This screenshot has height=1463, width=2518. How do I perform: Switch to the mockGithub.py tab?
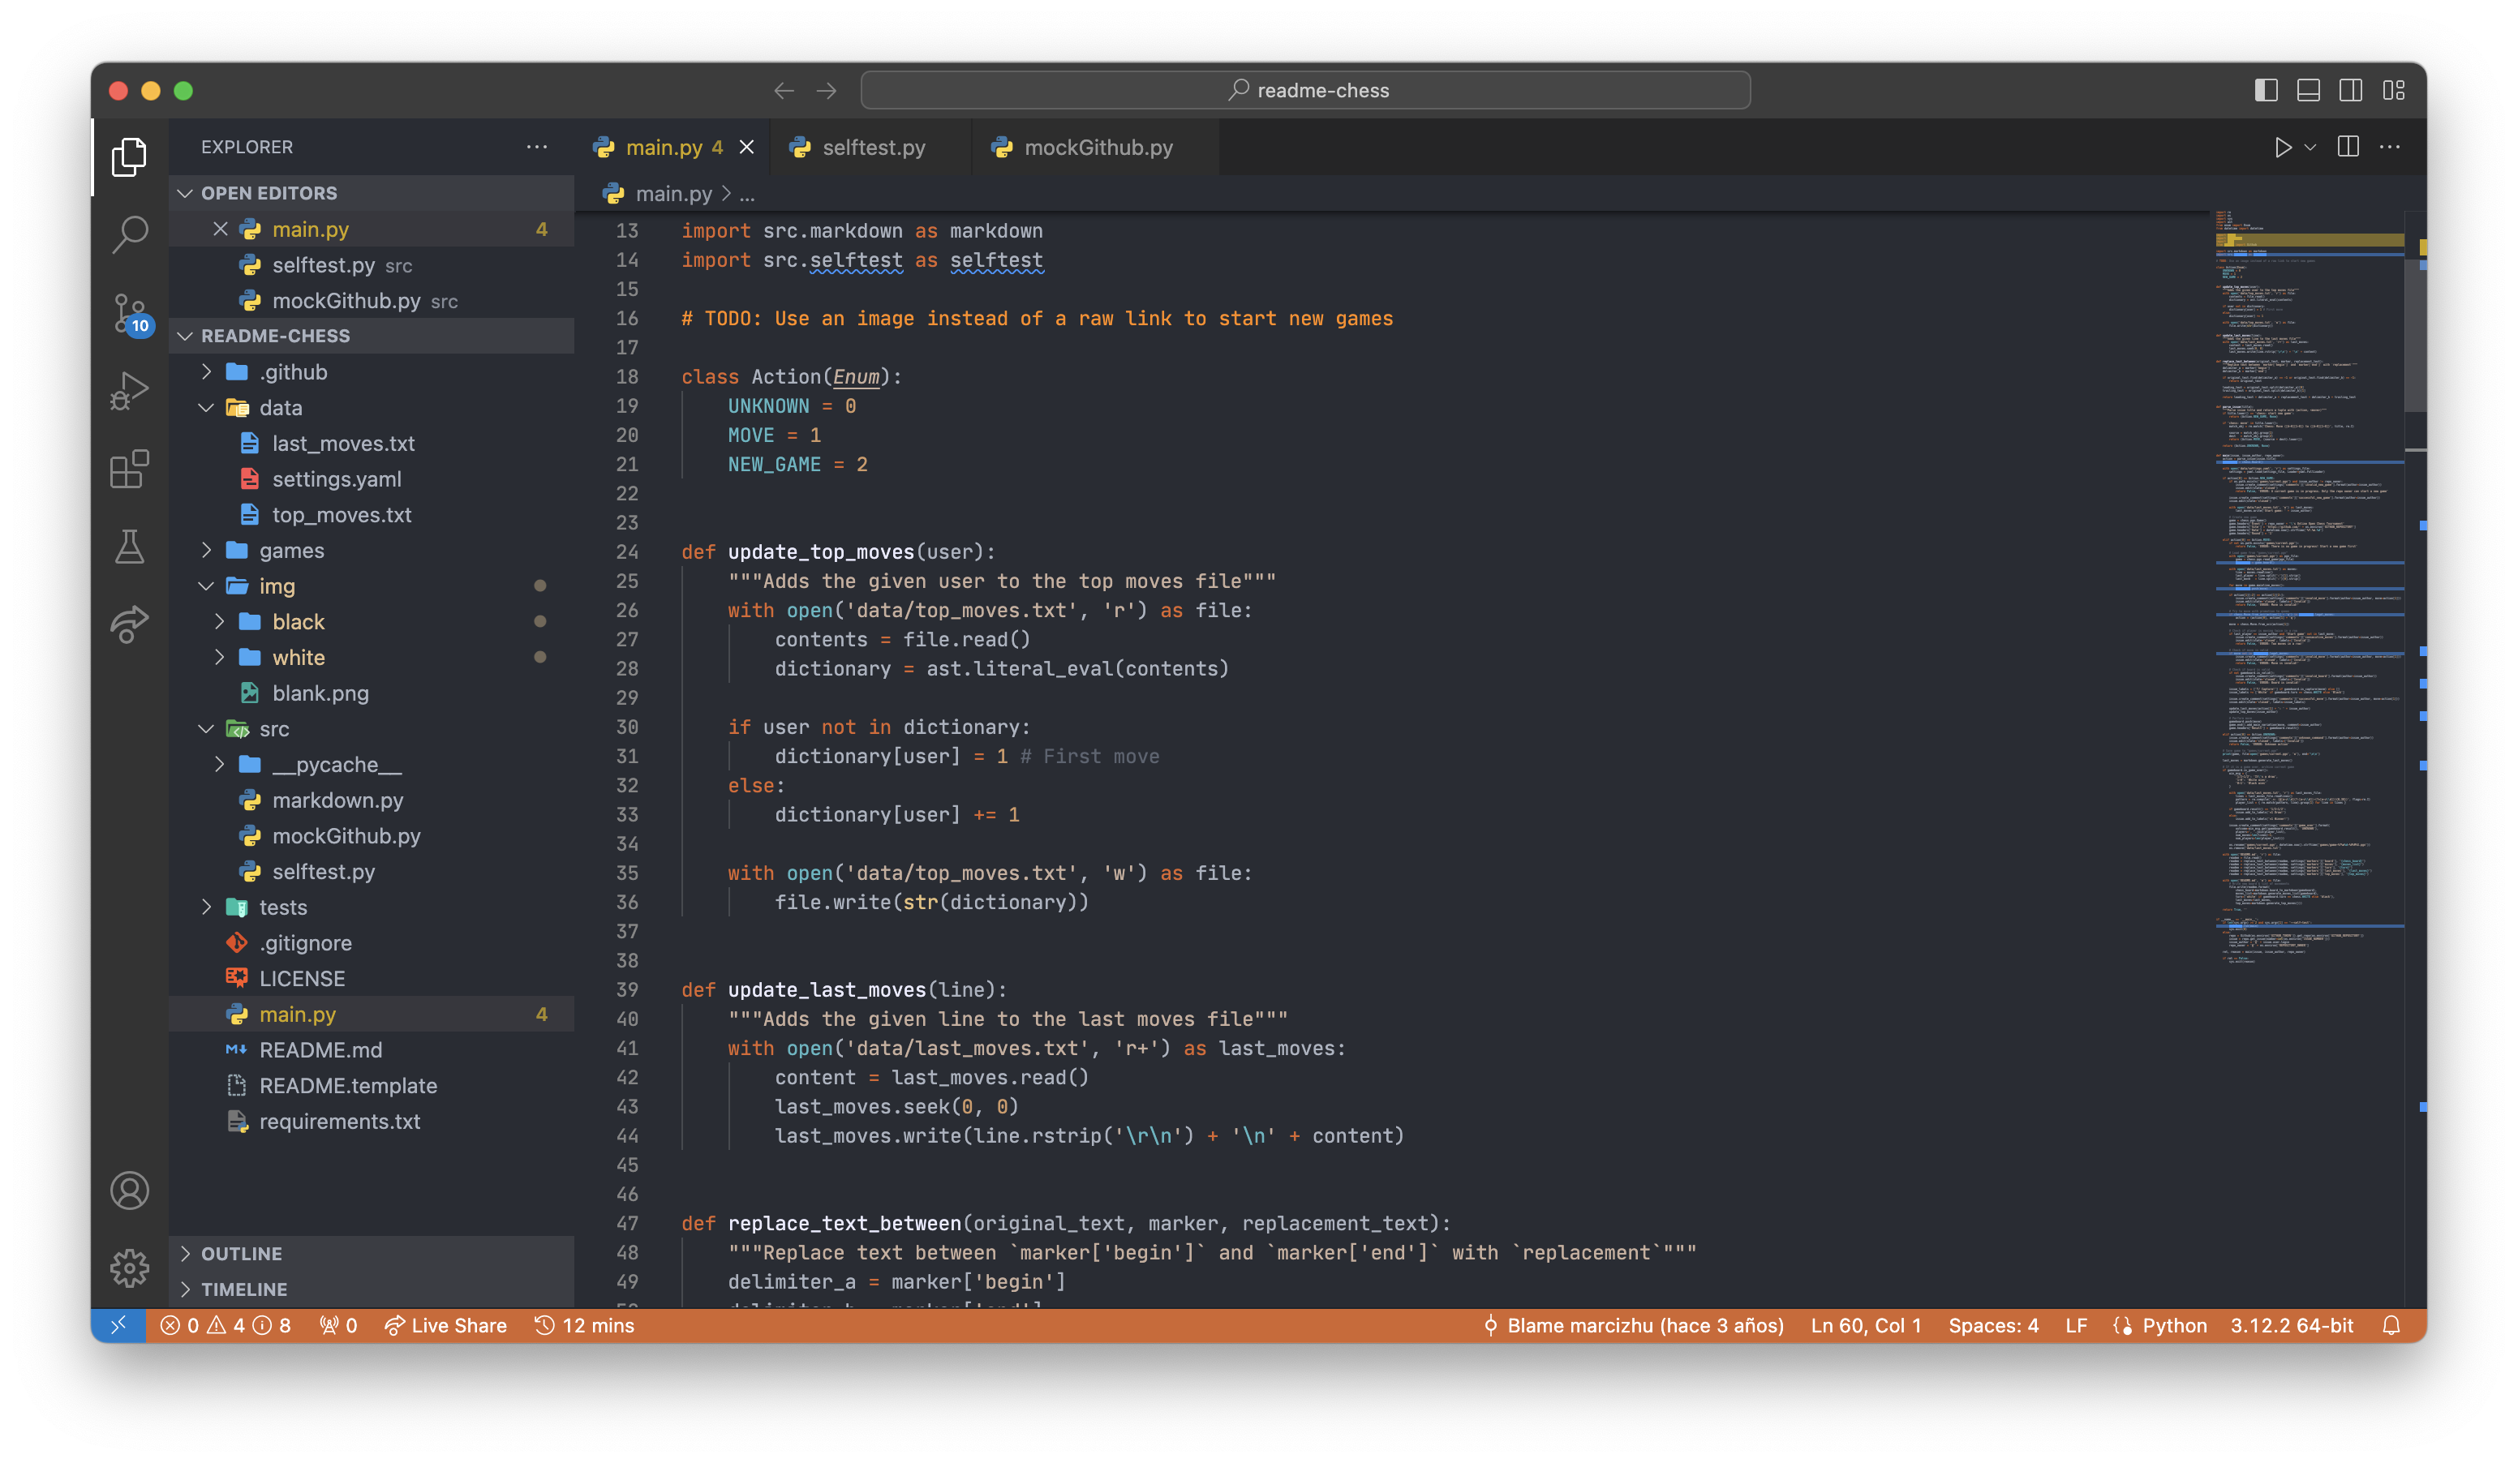point(1097,148)
